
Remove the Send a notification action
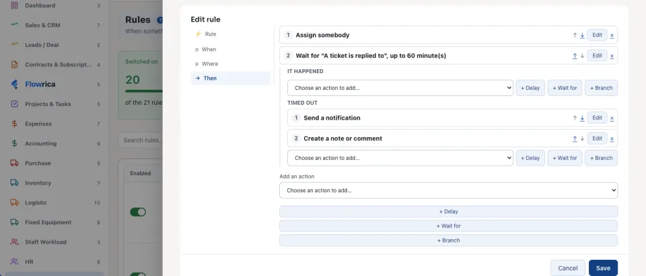612,118
